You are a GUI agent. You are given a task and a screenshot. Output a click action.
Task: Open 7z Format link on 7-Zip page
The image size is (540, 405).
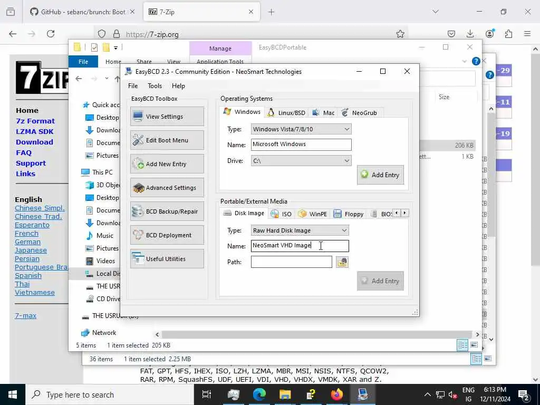pyautogui.click(x=35, y=121)
